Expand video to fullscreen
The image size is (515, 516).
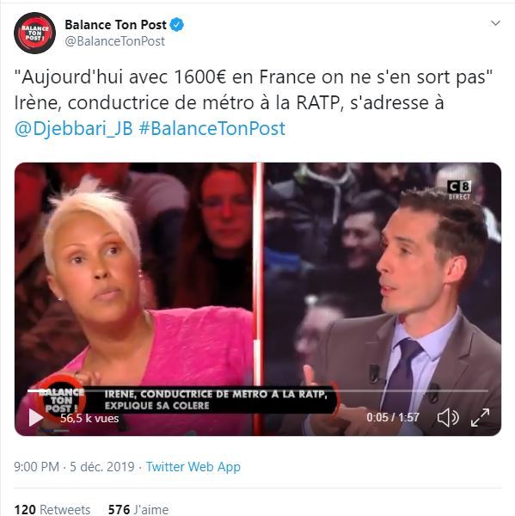point(480,417)
